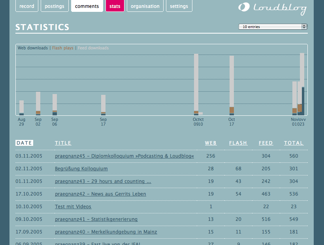
Task: Open the organisation tab
Action: pyautogui.click(x=145, y=6)
